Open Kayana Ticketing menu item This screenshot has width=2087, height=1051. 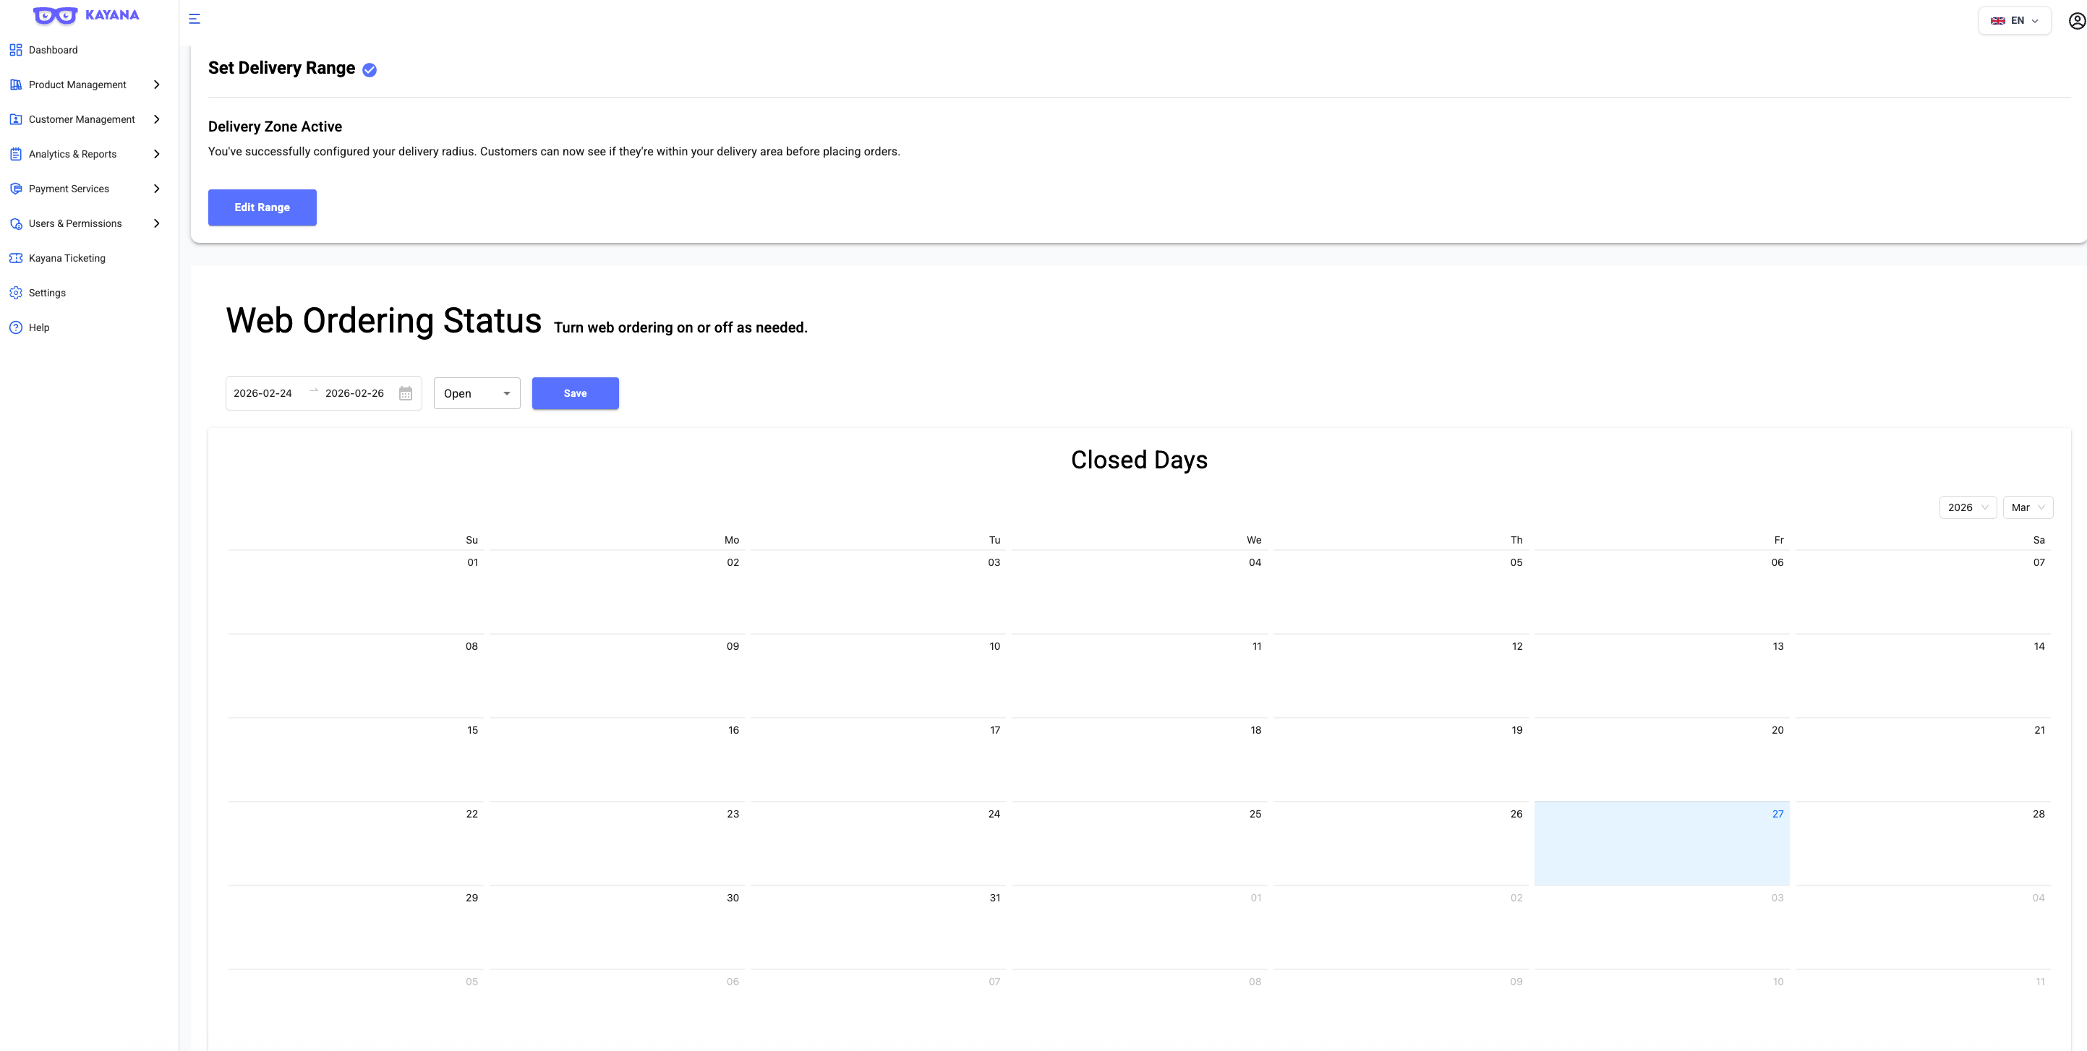(x=89, y=258)
